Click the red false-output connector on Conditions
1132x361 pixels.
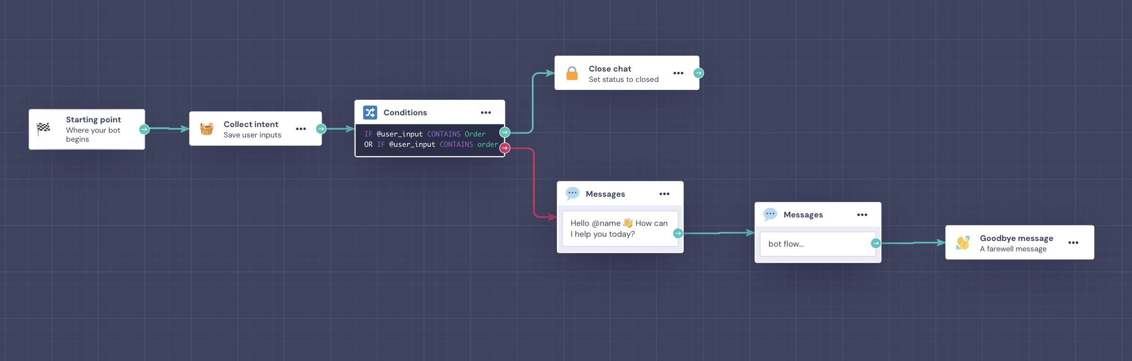pyautogui.click(x=505, y=148)
